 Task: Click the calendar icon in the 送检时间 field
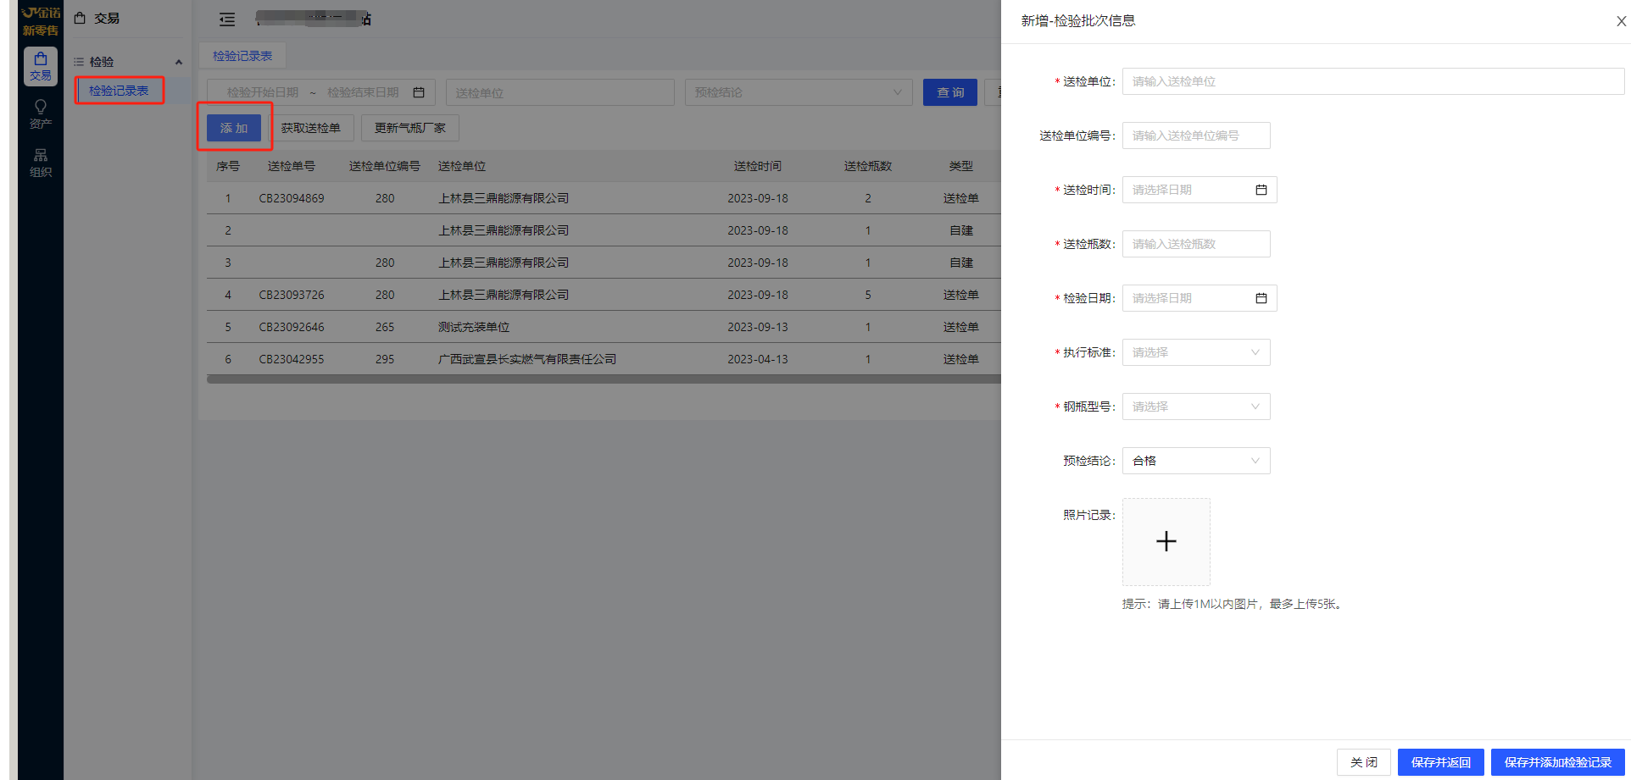(x=1261, y=190)
